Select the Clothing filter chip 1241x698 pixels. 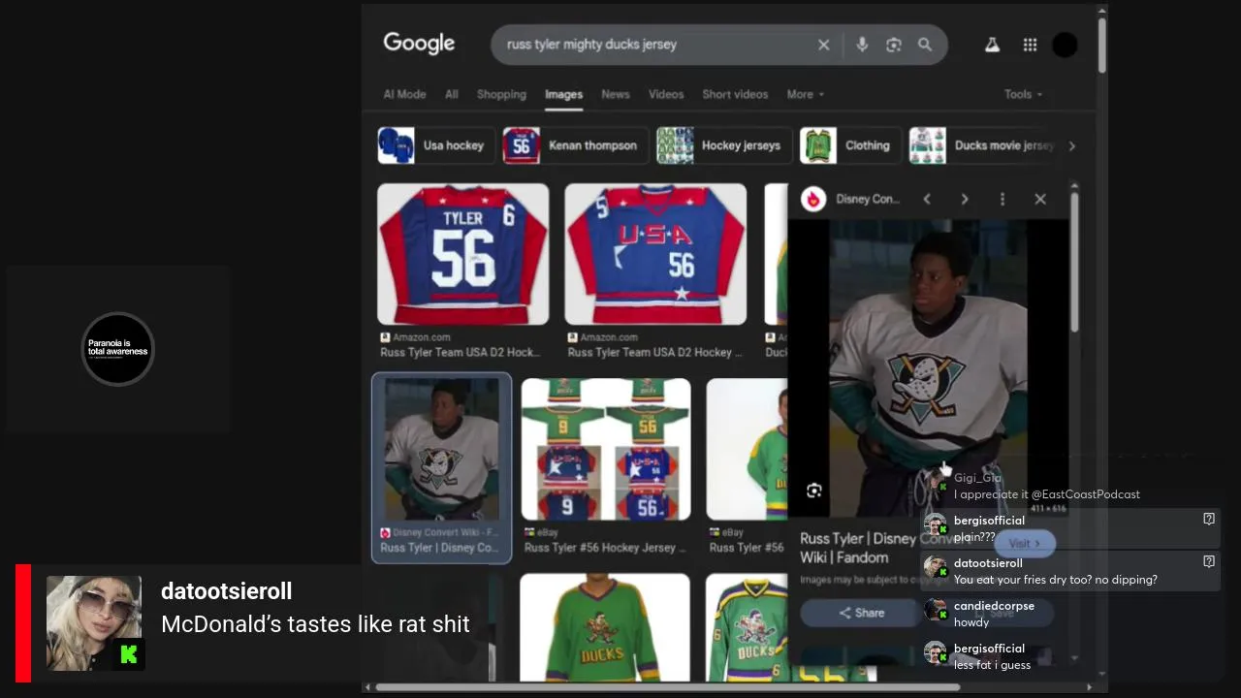point(849,145)
